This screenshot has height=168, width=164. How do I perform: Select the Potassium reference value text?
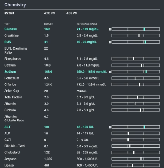88,78
